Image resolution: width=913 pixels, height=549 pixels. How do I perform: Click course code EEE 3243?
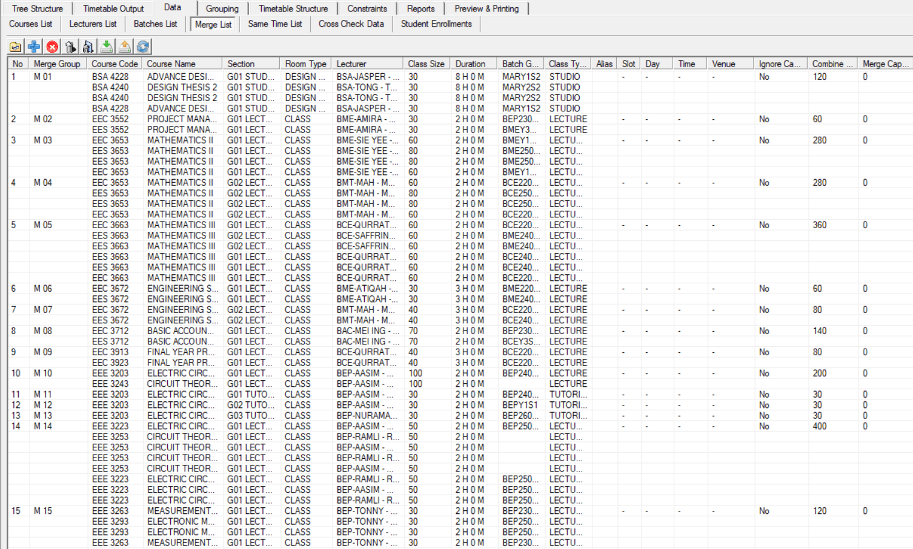110,384
